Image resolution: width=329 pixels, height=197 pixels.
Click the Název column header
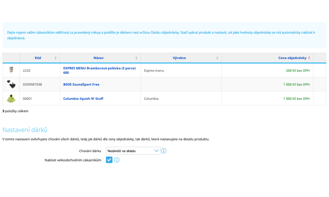(100, 58)
